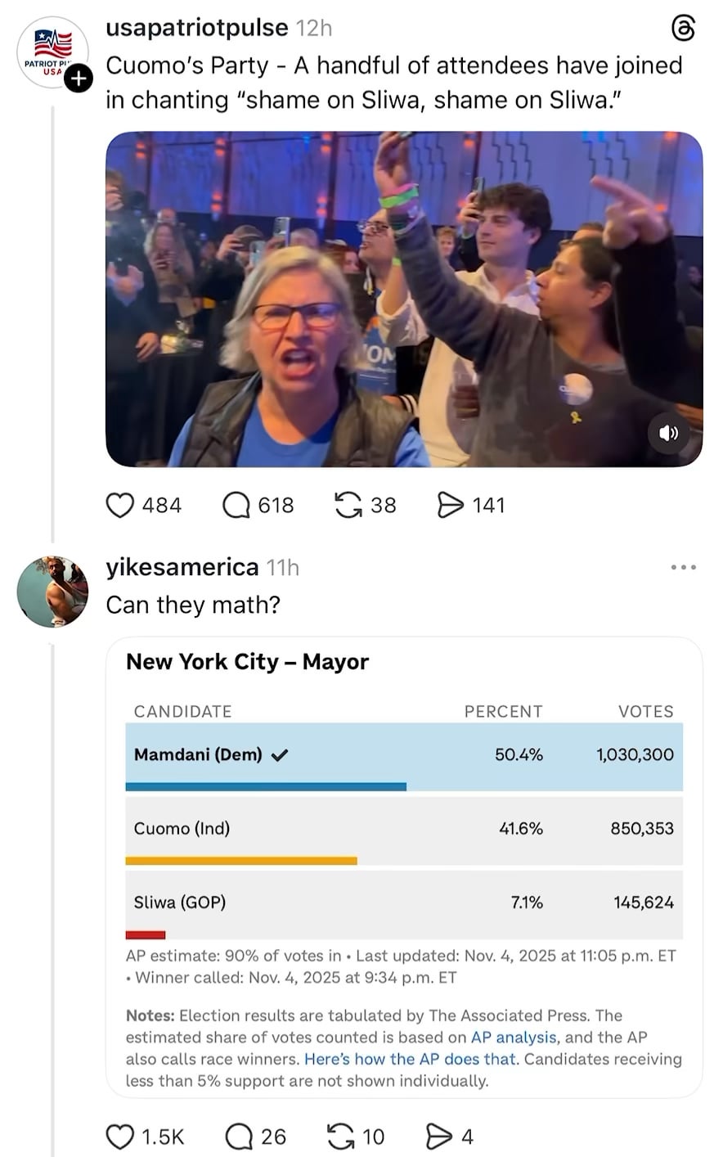Image resolution: width=723 pixels, height=1157 pixels.
Task: Repost the yikesamerica reply
Action: 340,1137
